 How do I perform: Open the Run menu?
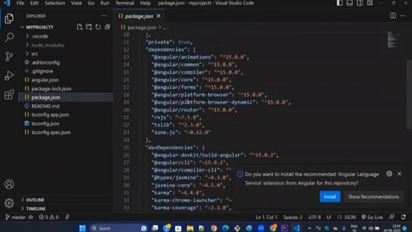pyautogui.click(x=105, y=3)
